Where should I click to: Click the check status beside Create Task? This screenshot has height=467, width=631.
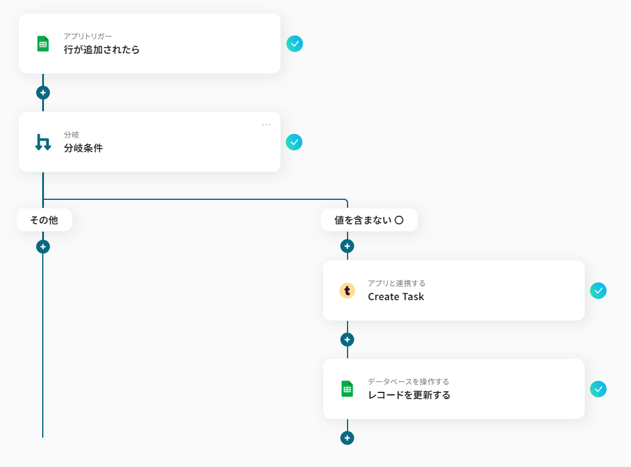pos(599,291)
